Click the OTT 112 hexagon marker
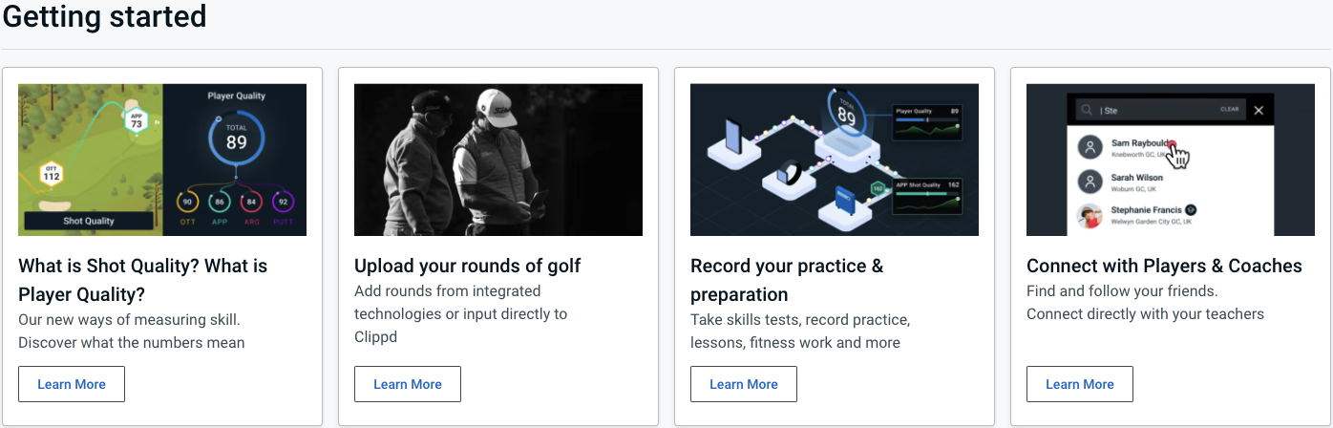 coord(52,175)
